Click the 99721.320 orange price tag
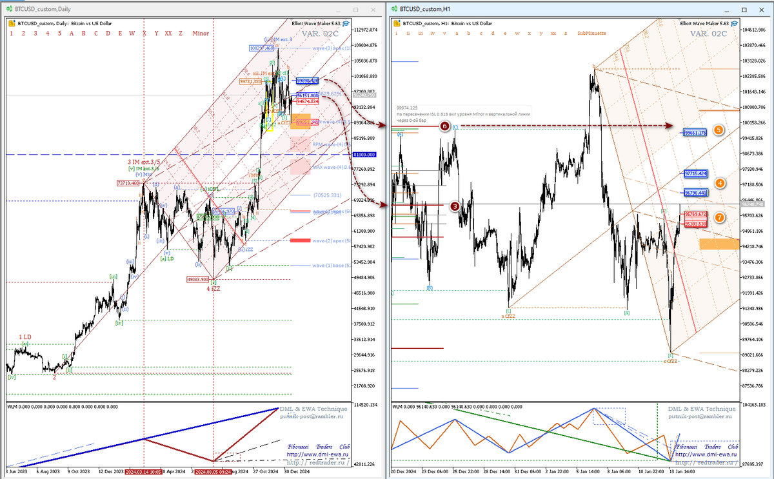Image resolution: width=774 pixels, height=479 pixels. click(250, 82)
